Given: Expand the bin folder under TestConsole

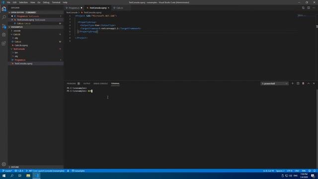Looking at the screenshot, I should point(16,53).
